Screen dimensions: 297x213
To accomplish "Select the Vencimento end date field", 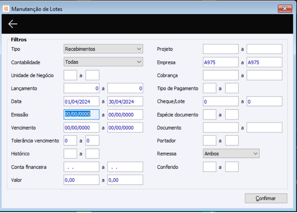I will click(x=125, y=127).
